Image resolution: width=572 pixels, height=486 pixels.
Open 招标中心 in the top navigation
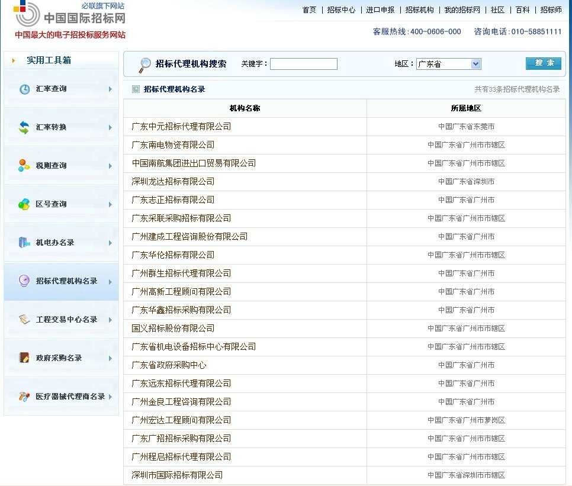click(x=341, y=10)
